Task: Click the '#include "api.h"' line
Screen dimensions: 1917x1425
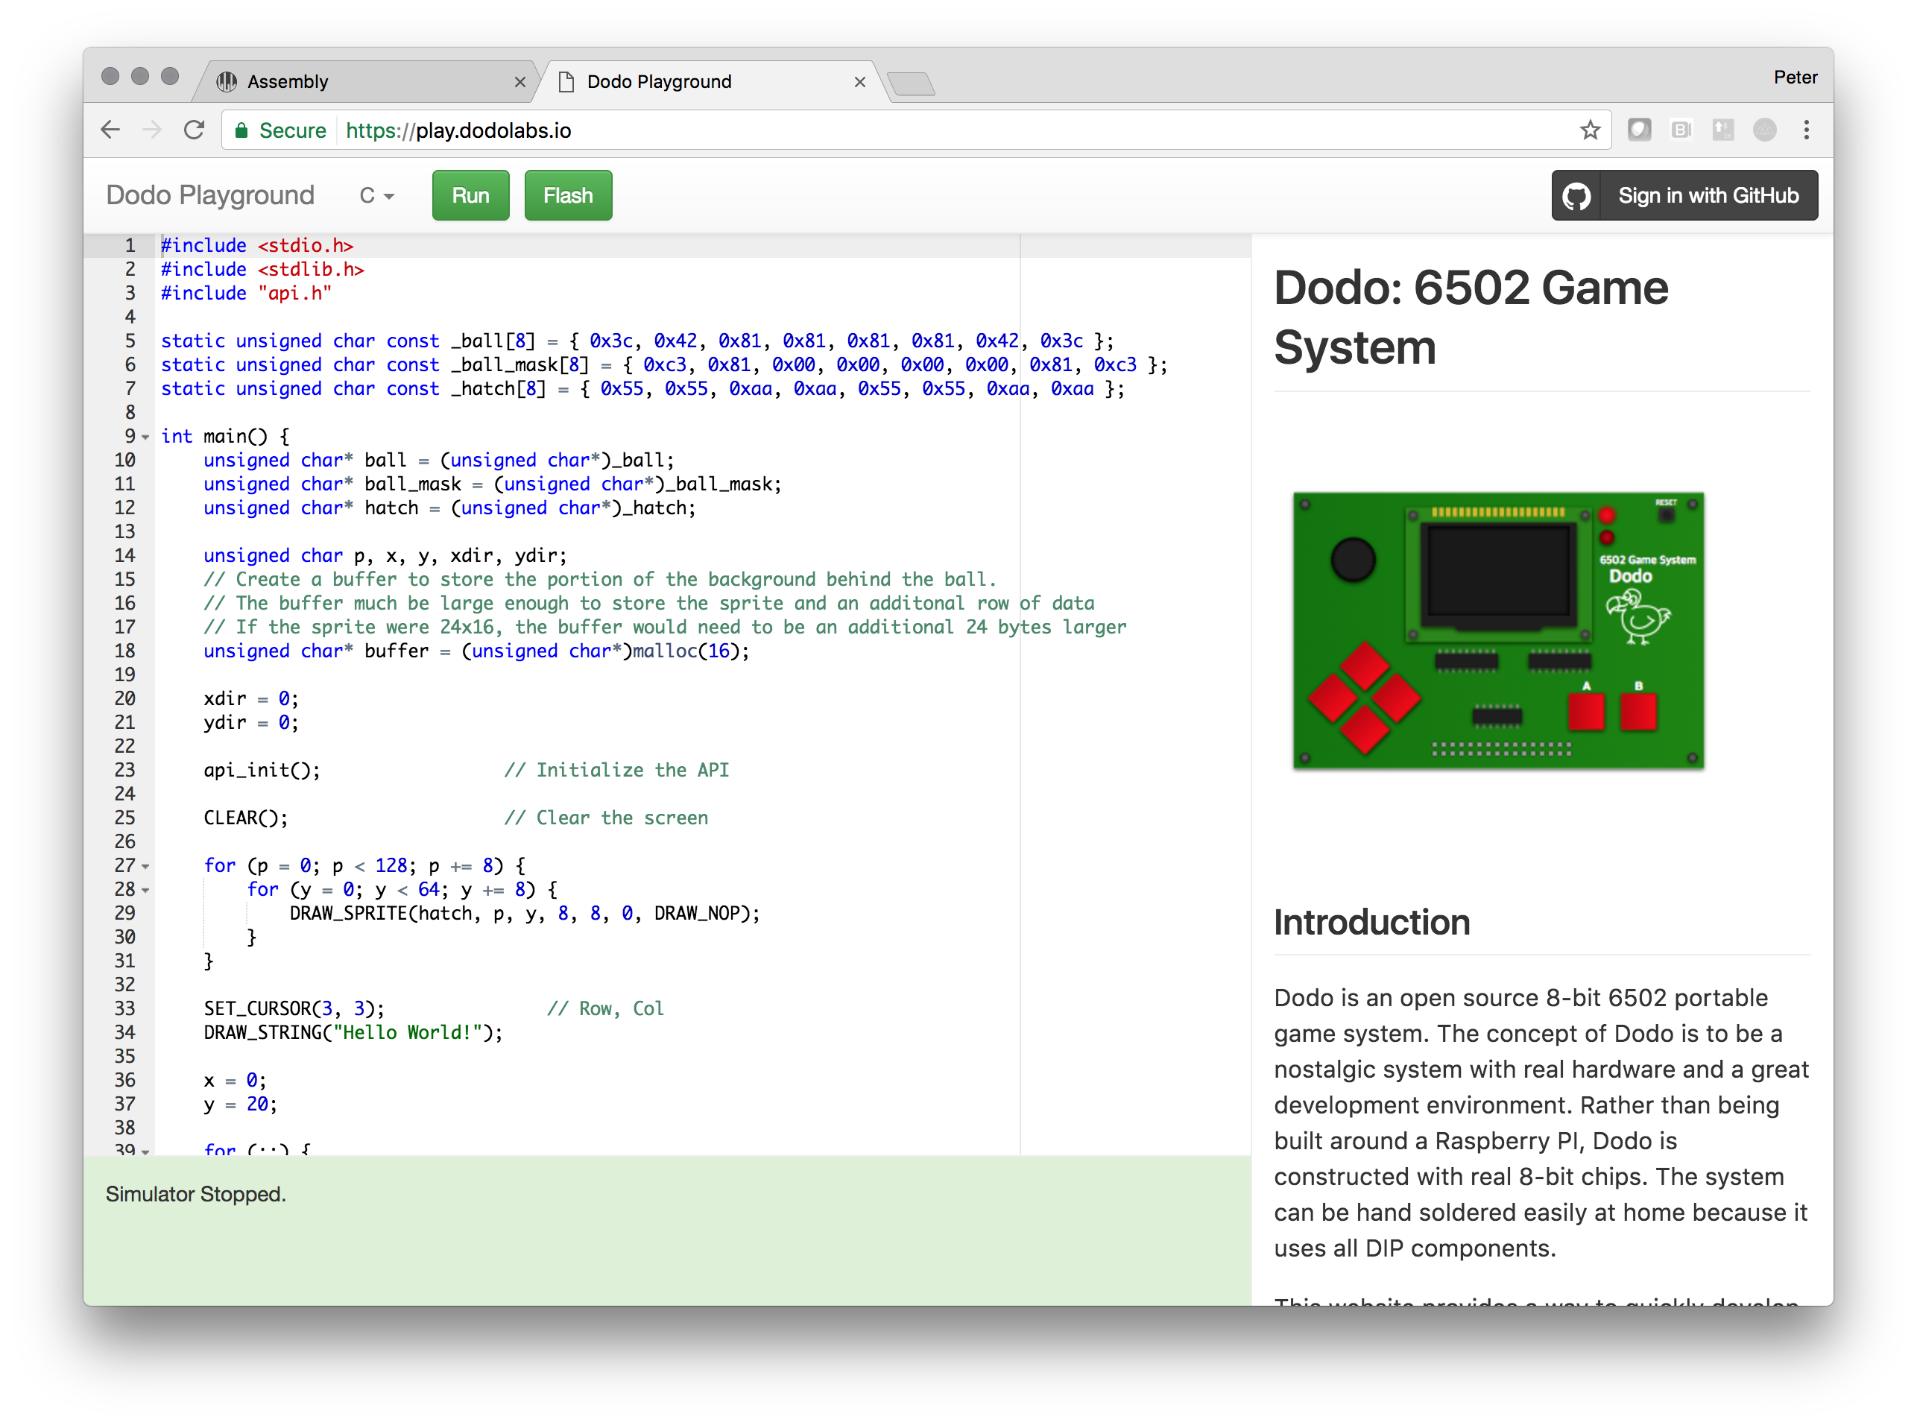Action: pos(246,294)
